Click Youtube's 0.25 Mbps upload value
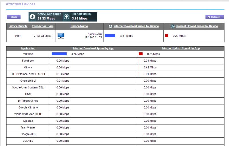The width and height of the screenshot is (229, 146). tap(153, 54)
